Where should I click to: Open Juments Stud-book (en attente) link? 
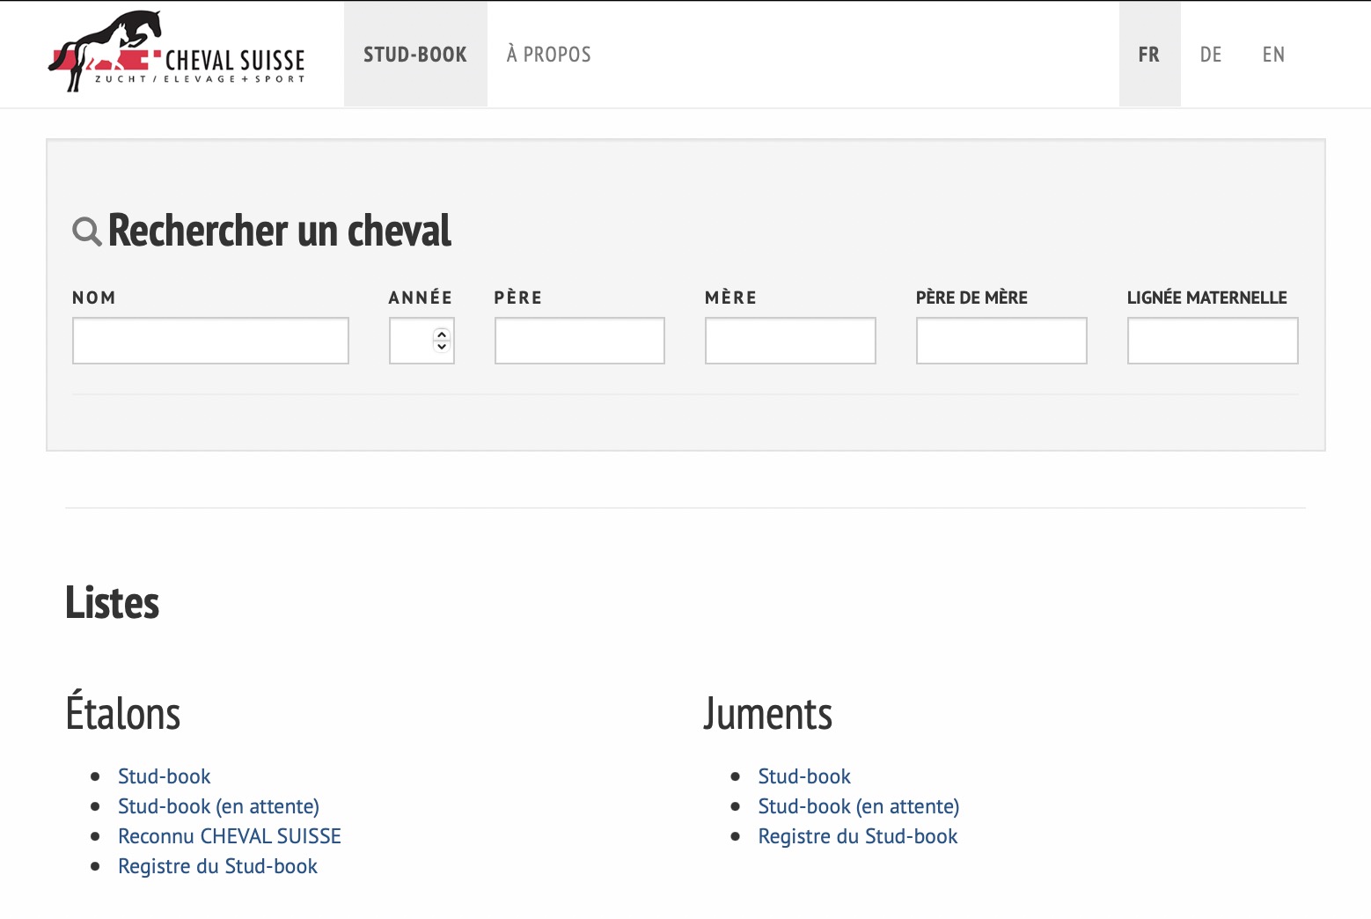[859, 806]
